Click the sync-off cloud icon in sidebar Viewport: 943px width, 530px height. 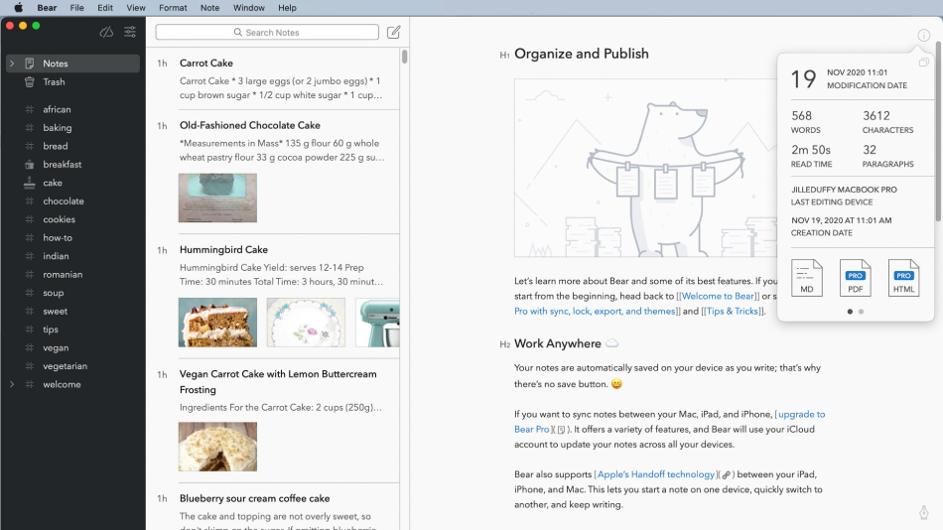(x=106, y=32)
